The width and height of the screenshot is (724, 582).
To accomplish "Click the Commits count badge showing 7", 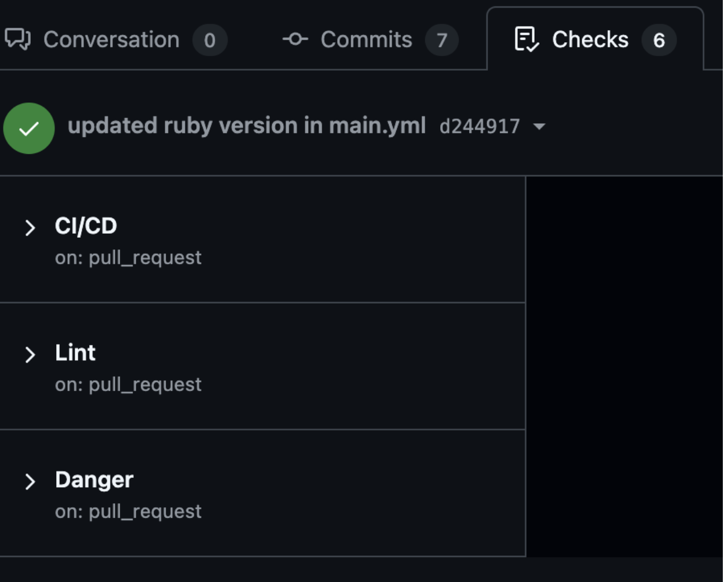I will tap(441, 40).
